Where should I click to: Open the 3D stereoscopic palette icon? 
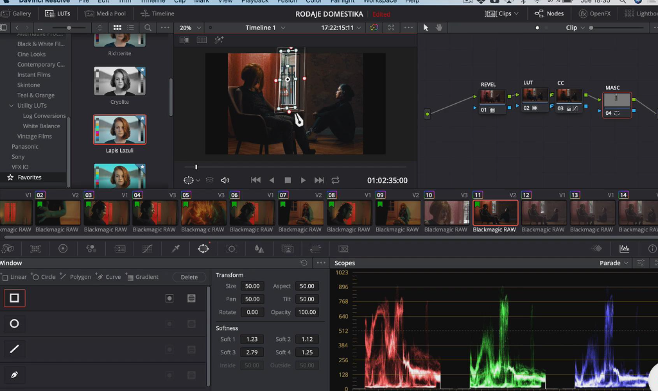click(343, 249)
